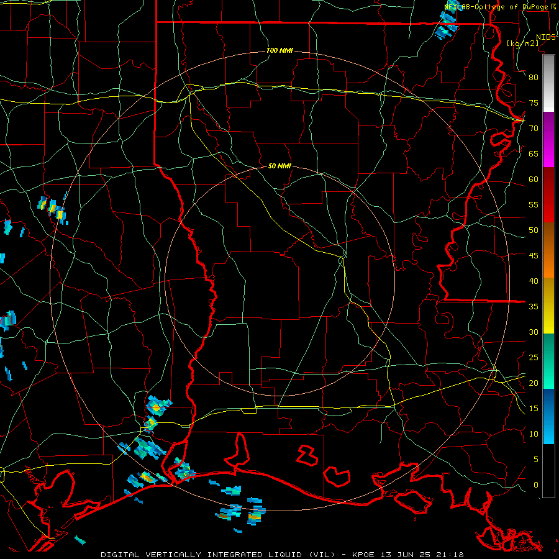Image resolution: width=559 pixels, height=559 pixels.
Task: Click the 45 value on the scale
Action: point(534,256)
